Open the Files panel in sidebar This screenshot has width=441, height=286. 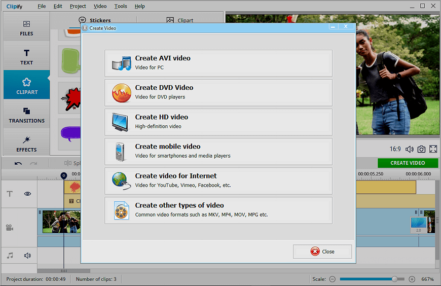click(x=26, y=28)
